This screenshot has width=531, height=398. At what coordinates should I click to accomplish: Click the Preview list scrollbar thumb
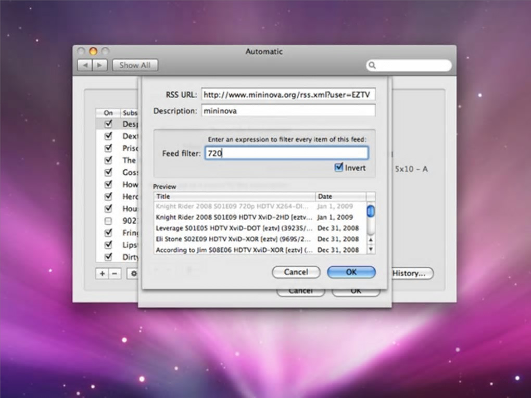click(371, 211)
